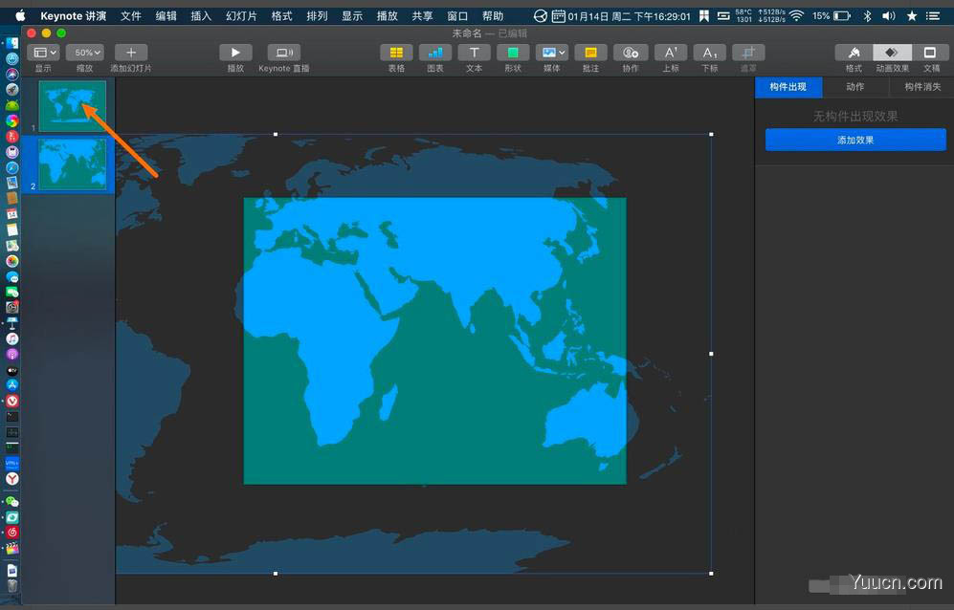Screen dimensions: 954x610
Task: Switch to the 动作 tab
Action: 855,87
